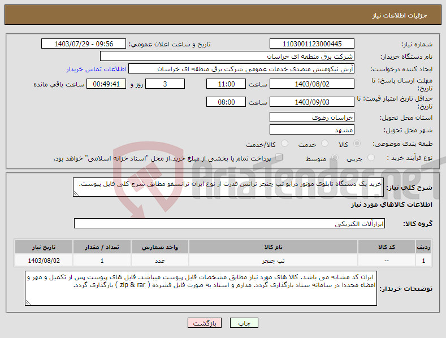Click the شرح کلی نیاز description textarea

(x=228, y=187)
